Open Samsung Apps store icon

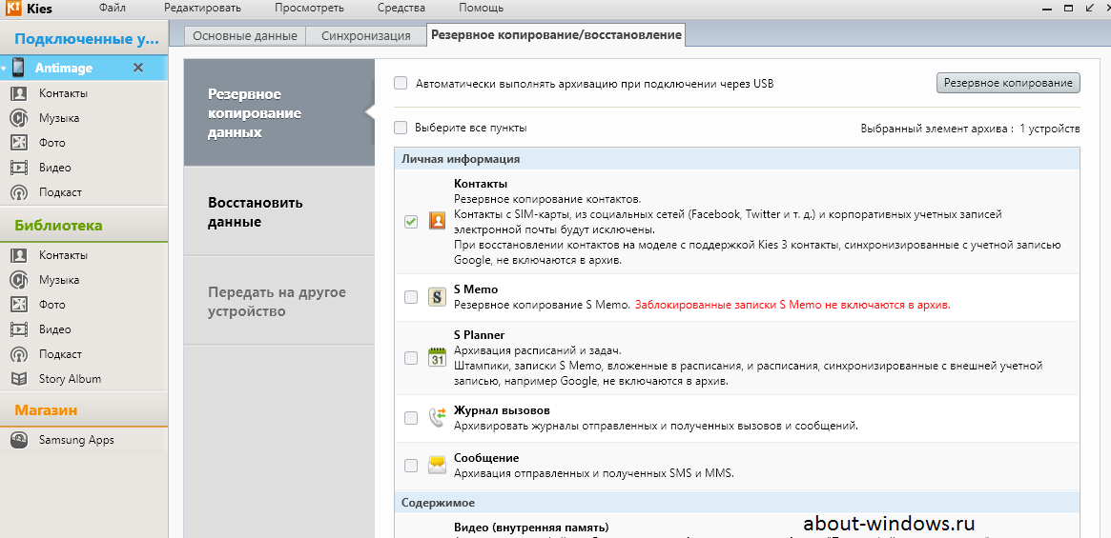(19, 440)
